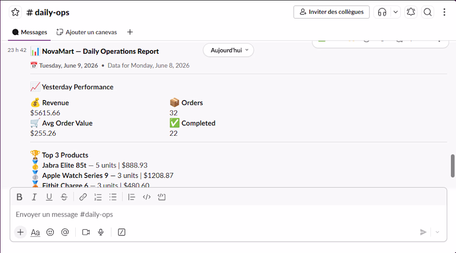Open the emoji picker
Image resolution: width=456 pixels, height=253 pixels.
50,232
